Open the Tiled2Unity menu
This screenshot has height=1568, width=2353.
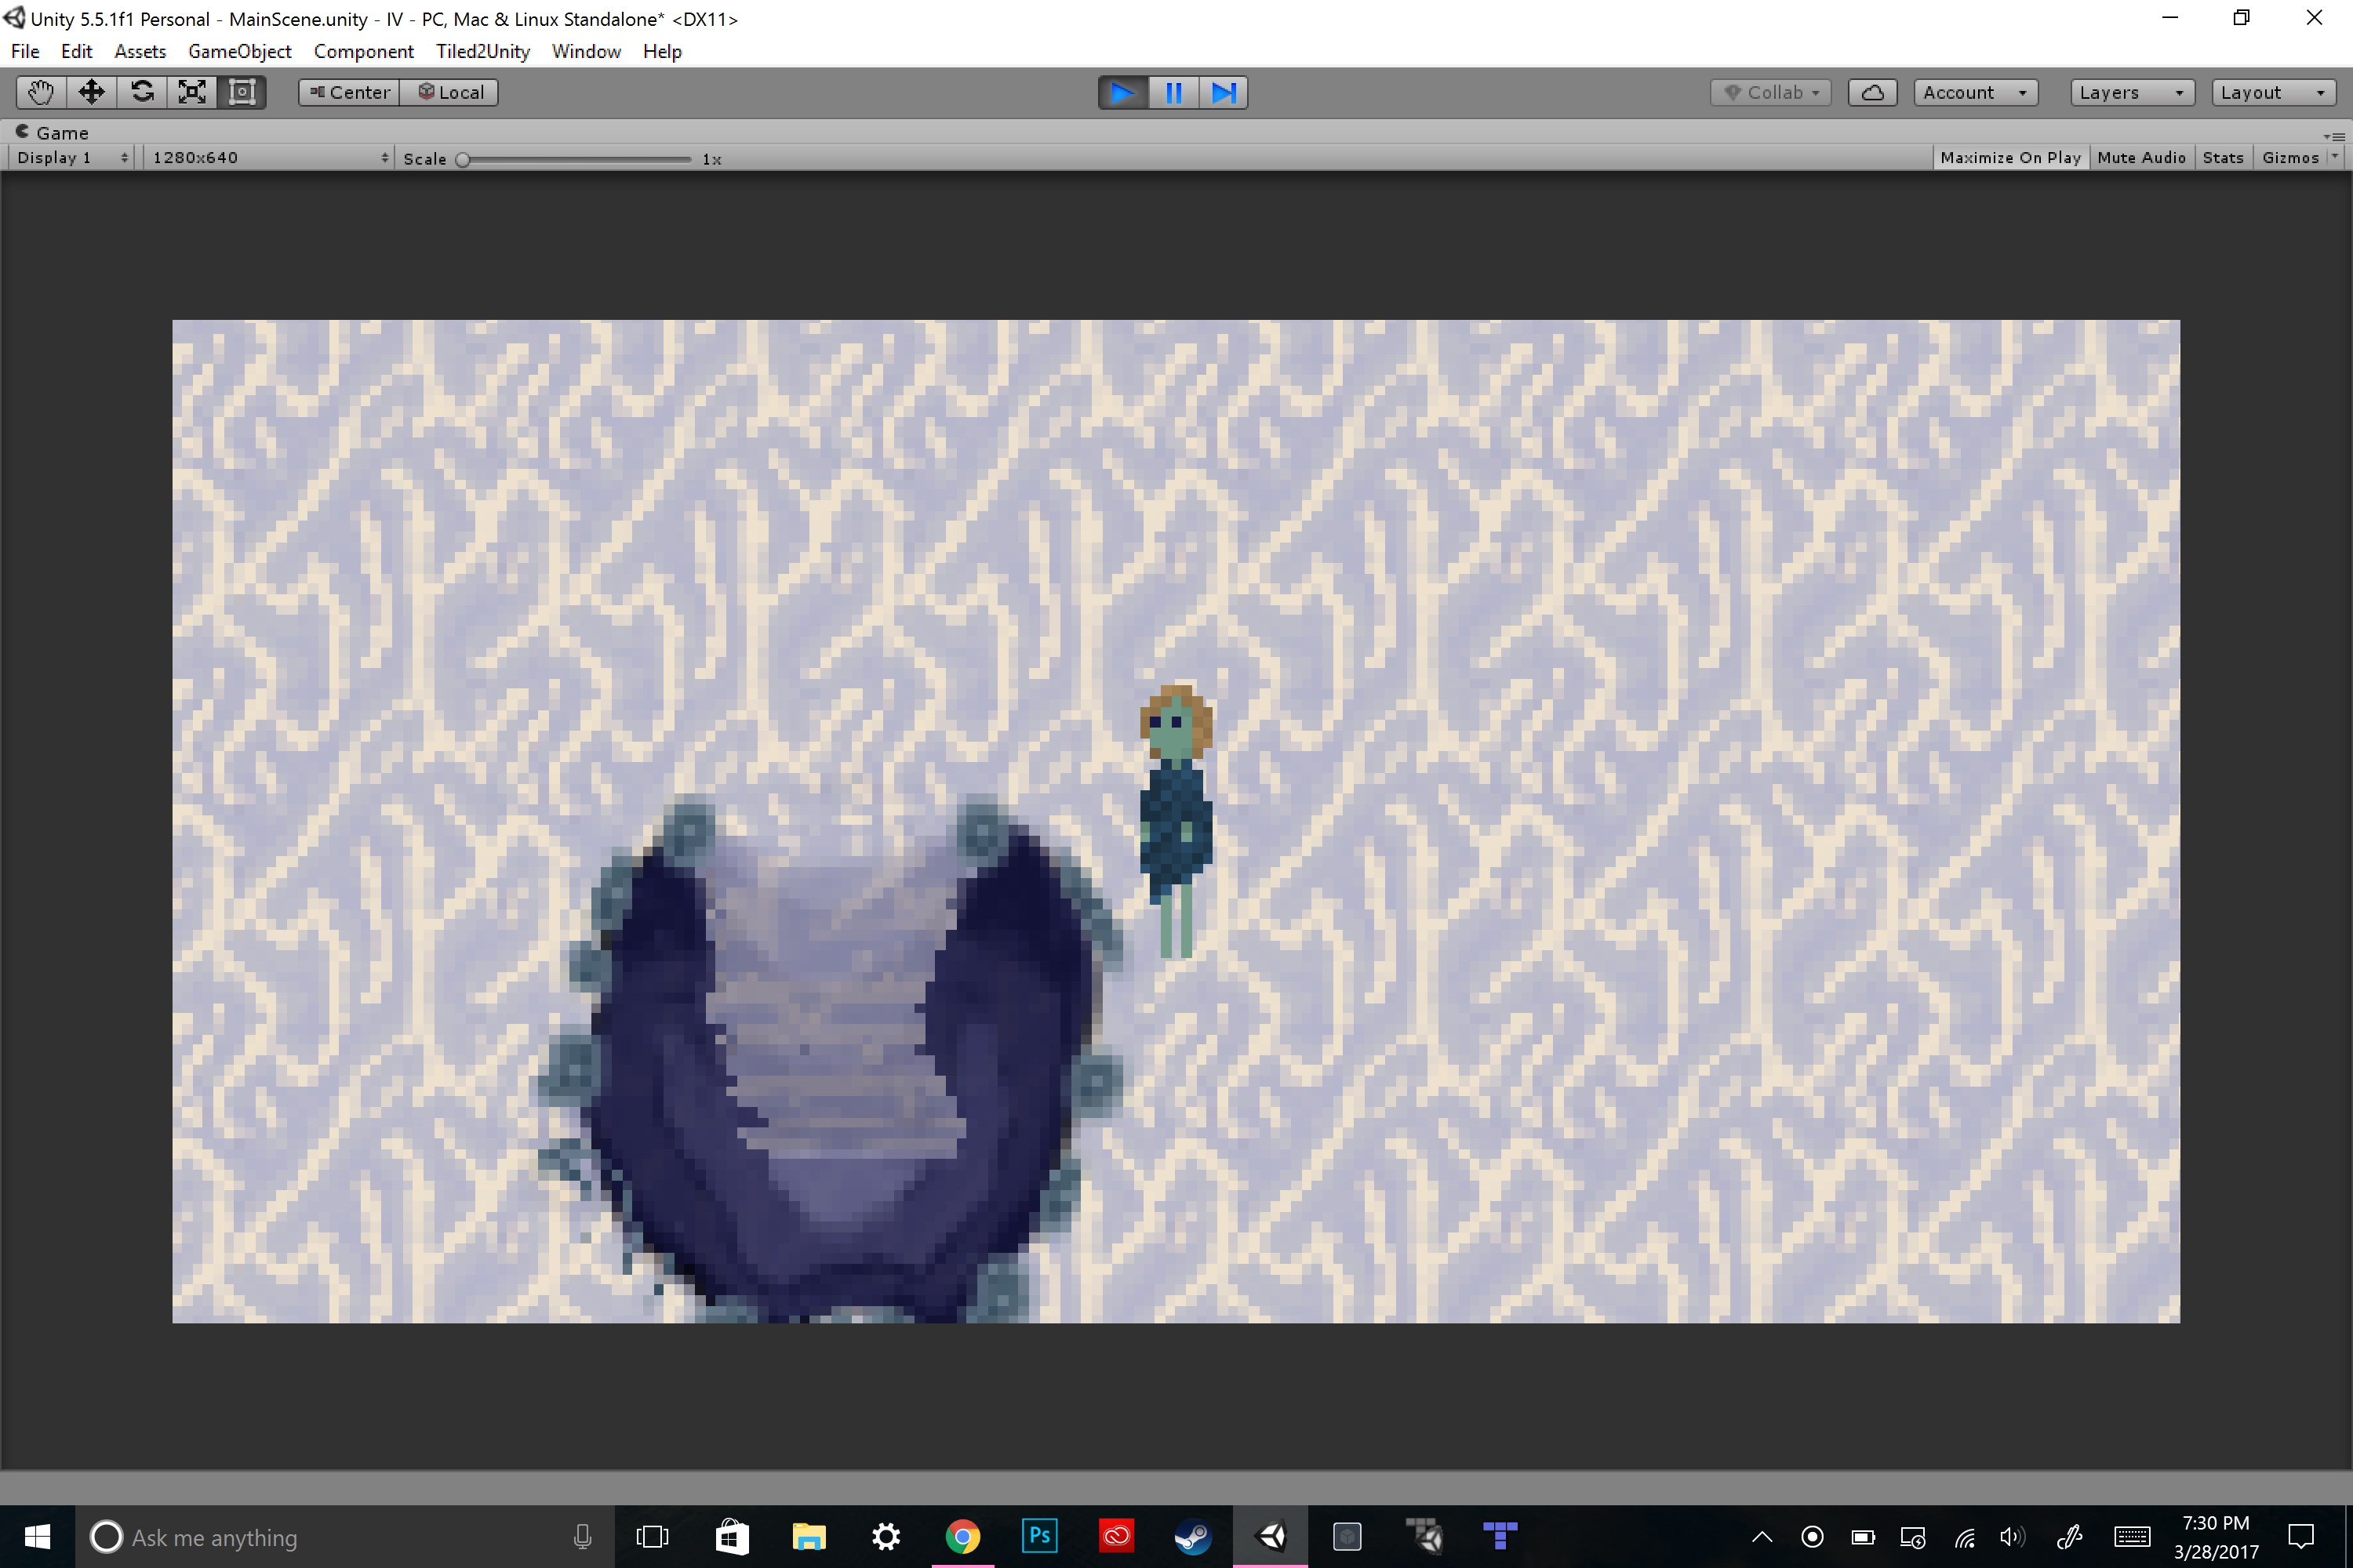pos(482,51)
